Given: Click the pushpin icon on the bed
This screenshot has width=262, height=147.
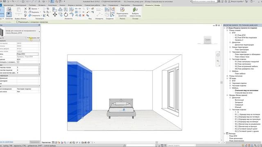Looking at the screenshot, I should [124, 110].
